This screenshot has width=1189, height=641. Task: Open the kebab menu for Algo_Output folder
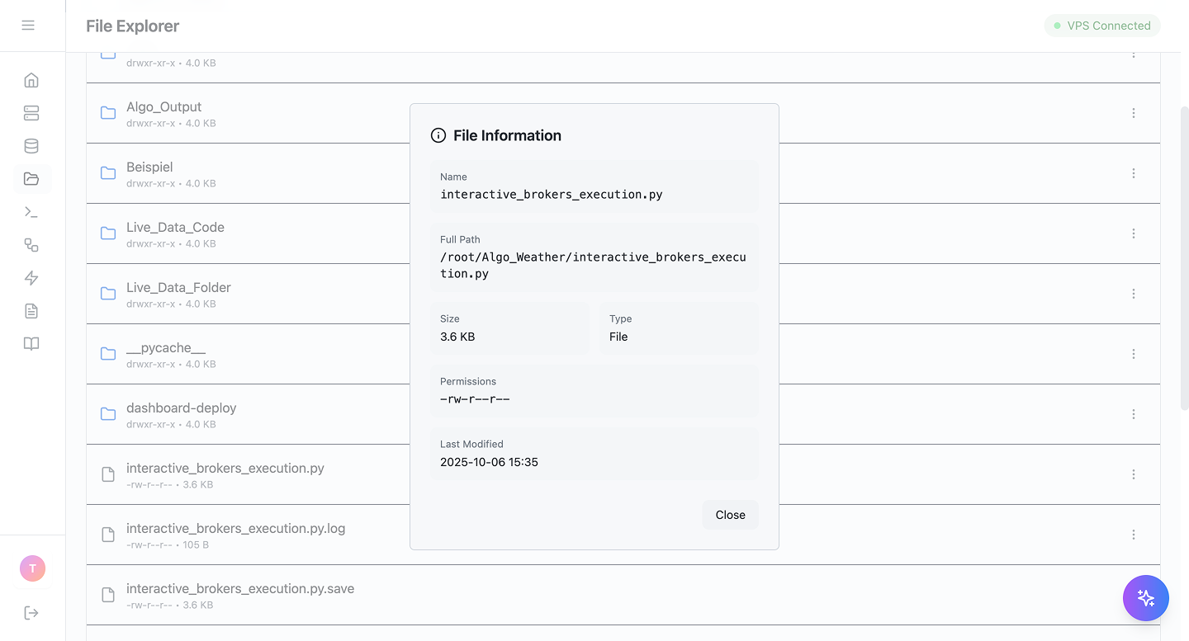pyautogui.click(x=1134, y=113)
